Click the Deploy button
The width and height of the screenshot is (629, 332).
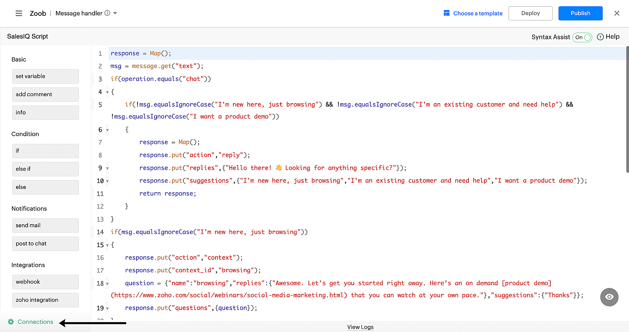pyautogui.click(x=530, y=13)
